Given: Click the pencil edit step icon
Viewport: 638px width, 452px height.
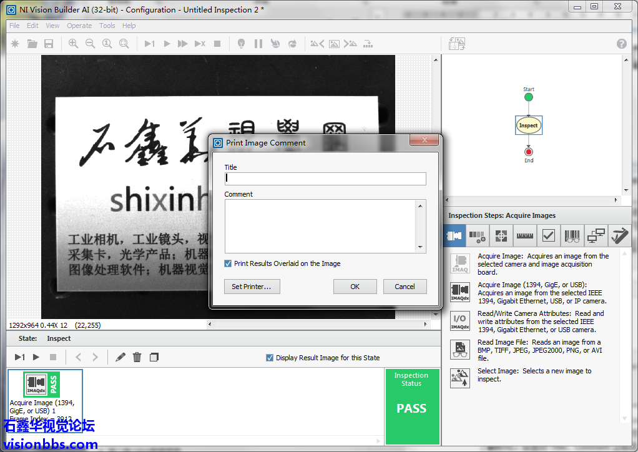Looking at the screenshot, I should coord(120,357).
